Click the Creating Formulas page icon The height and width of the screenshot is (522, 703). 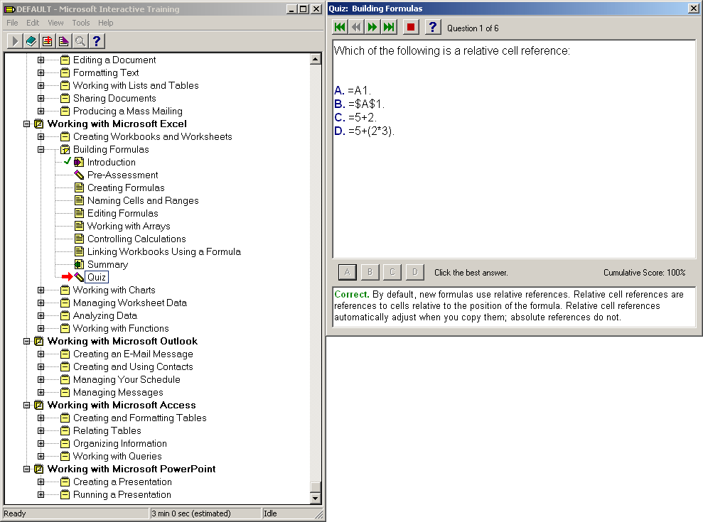(79, 187)
